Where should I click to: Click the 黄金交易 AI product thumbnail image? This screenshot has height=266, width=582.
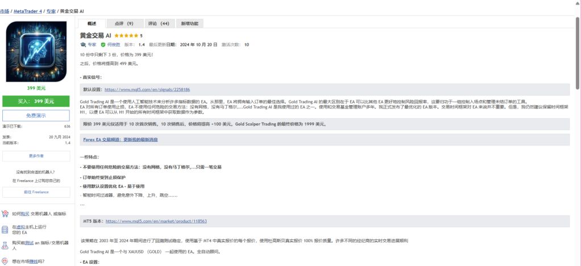click(36, 51)
